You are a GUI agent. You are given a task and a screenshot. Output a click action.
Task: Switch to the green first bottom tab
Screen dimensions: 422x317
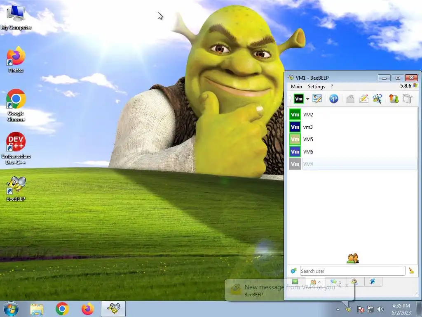point(295,282)
